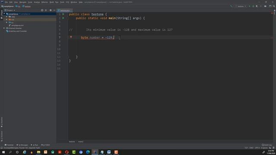Select Scratches and Consoles item
Image resolution: width=276 pixels, height=155 pixels.
[16, 31]
